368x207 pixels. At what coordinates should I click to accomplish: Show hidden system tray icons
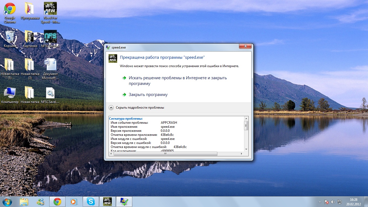320,202
